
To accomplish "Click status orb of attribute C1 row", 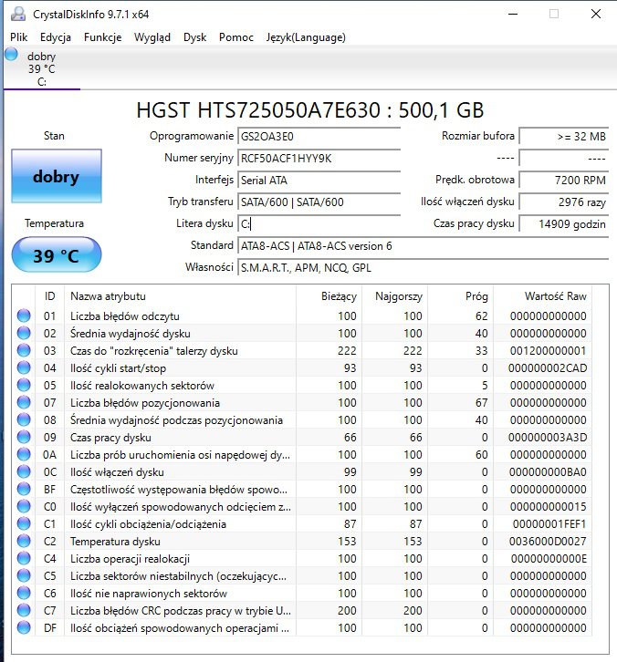I will point(24,523).
